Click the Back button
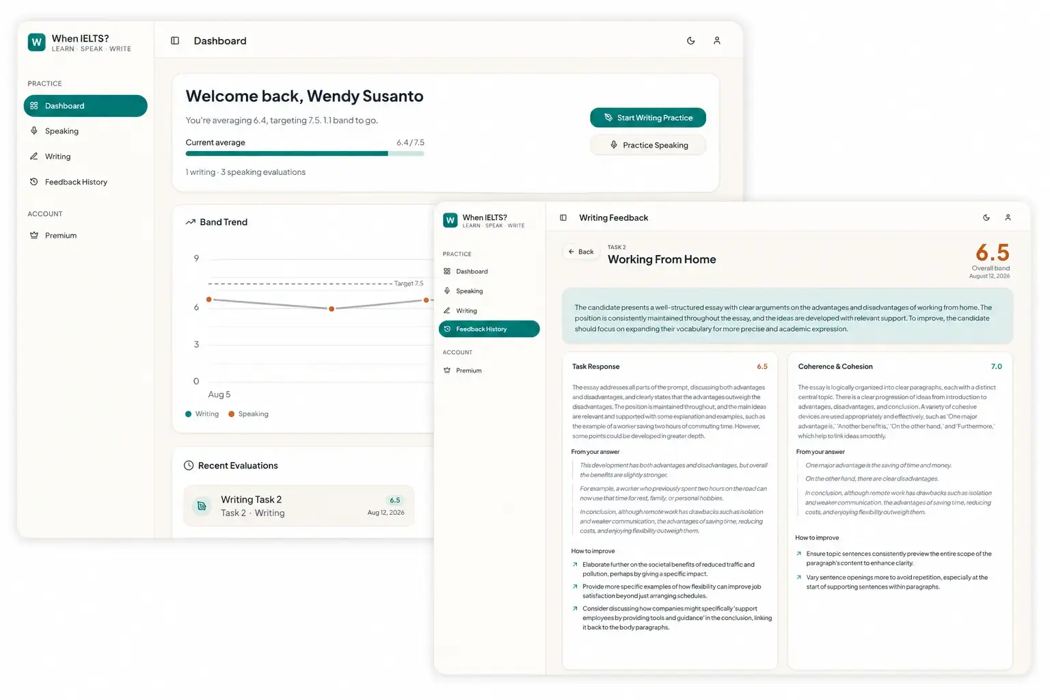The image size is (1050, 700). coord(581,252)
